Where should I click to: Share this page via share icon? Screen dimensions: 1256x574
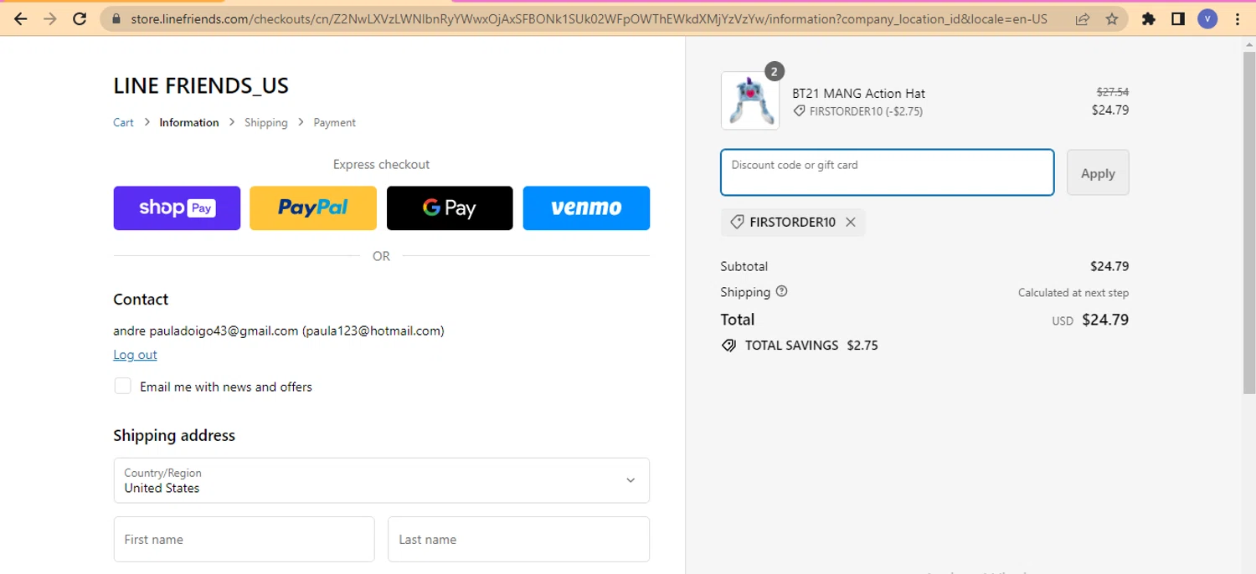pyautogui.click(x=1083, y=19)
